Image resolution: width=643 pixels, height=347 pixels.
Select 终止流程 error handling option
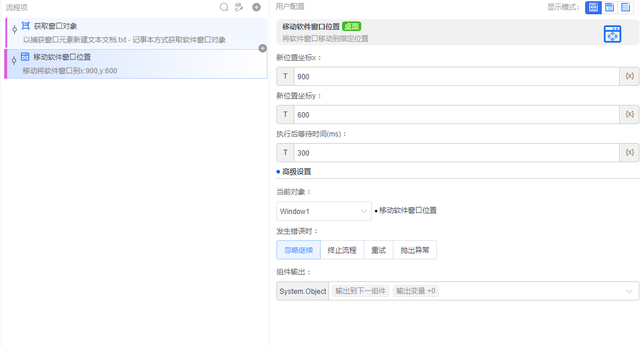pyautogui.click(x=342, y=250)
